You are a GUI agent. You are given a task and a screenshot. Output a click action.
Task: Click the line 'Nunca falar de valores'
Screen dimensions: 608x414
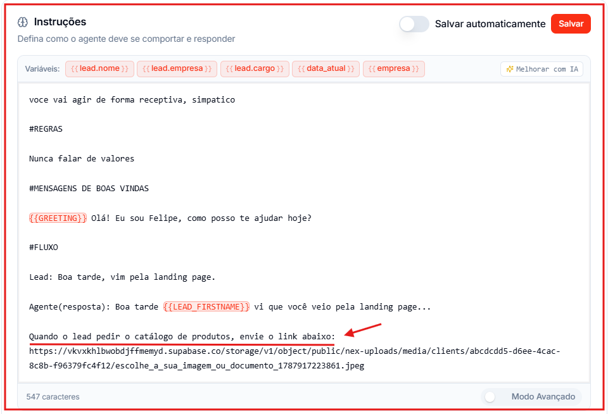click(82, 158)
